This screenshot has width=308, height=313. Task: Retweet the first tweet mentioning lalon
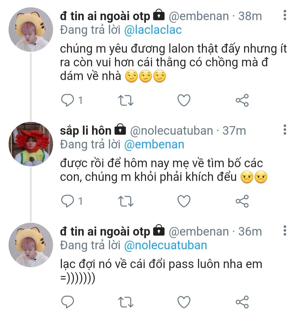[126, 100]
